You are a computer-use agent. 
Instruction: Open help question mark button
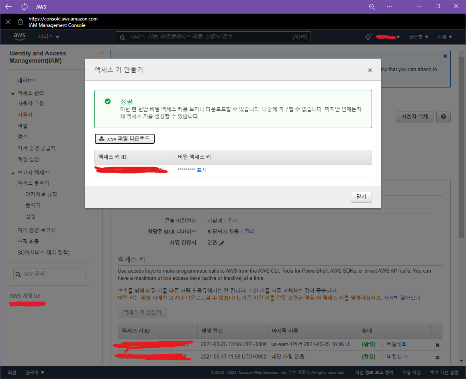[444, 117]
